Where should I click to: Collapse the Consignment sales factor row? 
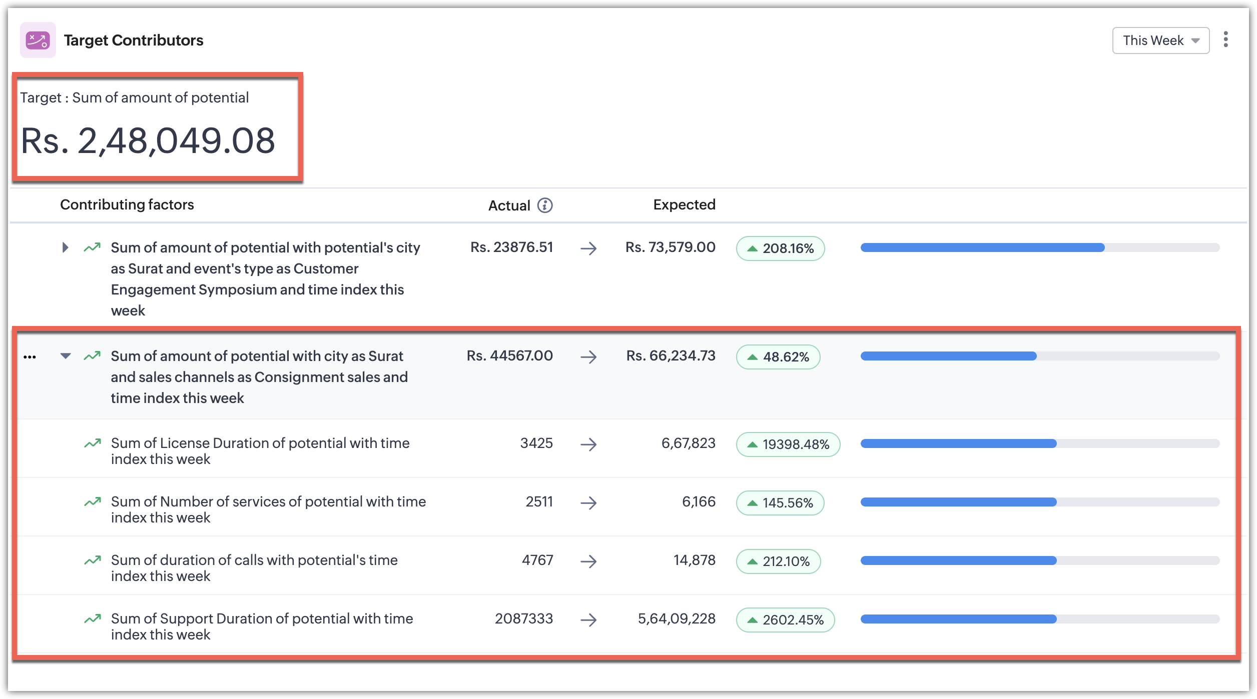click(x=66, y=356)
